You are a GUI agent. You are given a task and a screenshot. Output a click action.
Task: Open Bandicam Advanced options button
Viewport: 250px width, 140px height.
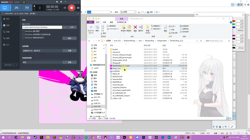click(69, 38)
